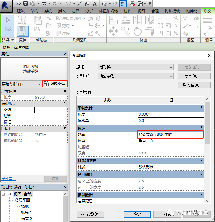
Task: Click the Undo arrow icon
Action: (44, 4)
